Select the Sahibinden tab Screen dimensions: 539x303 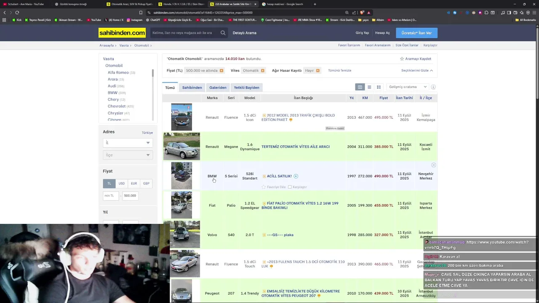point(192,88)
